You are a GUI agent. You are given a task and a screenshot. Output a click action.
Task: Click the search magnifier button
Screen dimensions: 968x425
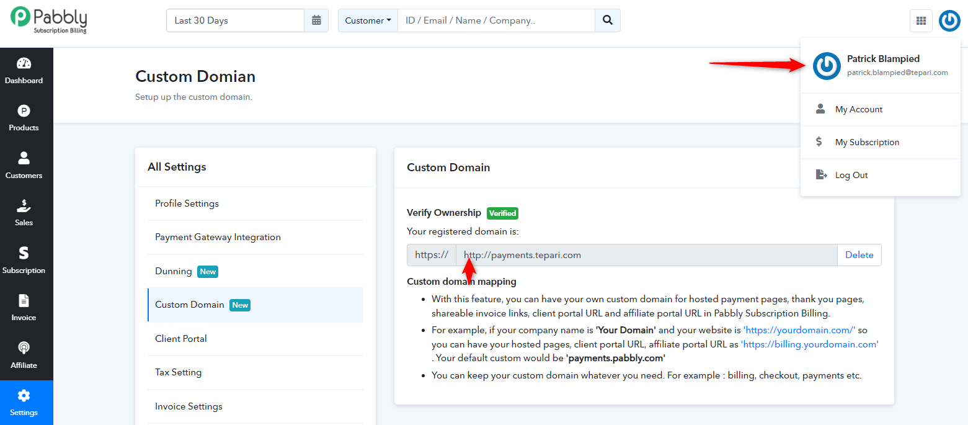608,20
